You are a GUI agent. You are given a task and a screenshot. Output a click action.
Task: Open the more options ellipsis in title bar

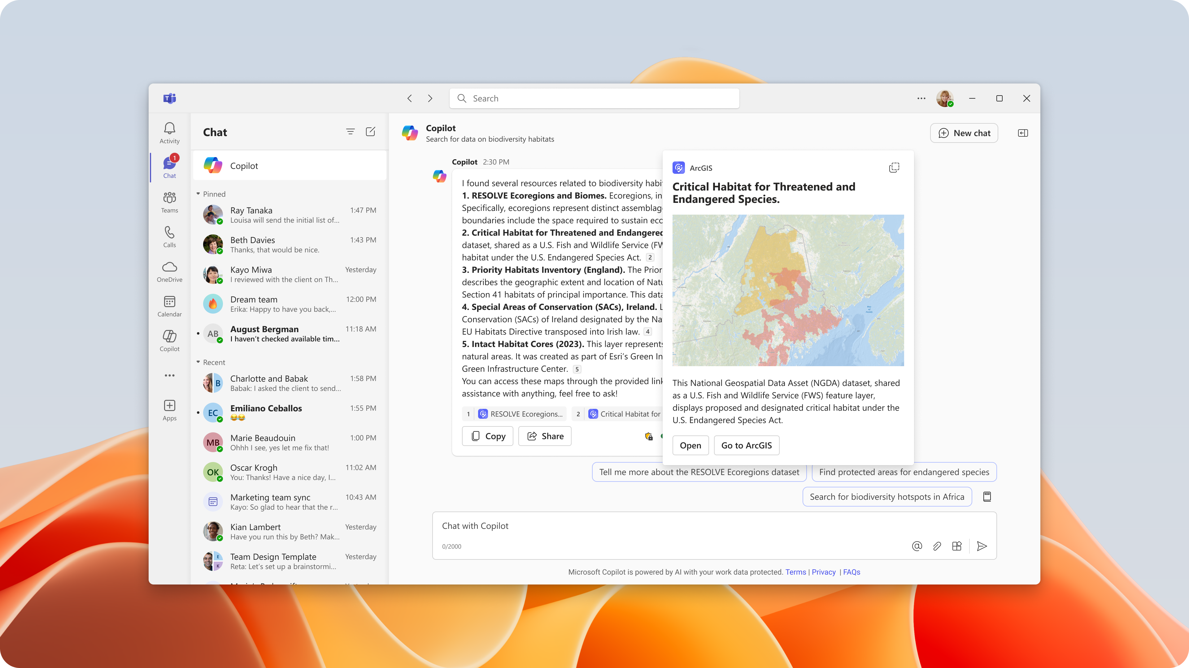pyautogui.click(x=921, y=98)
